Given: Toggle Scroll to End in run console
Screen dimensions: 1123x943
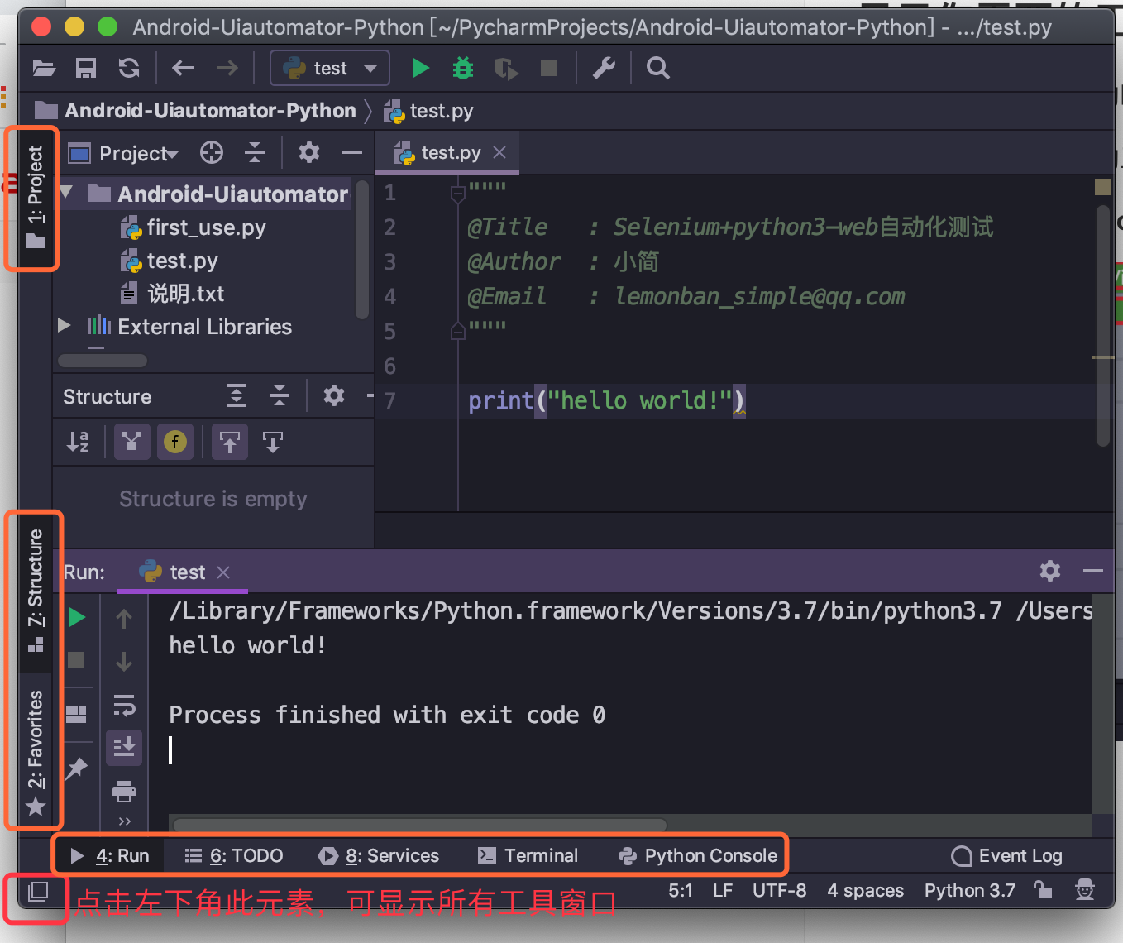Looking at the screenshot, I should [x=124, y=748].
